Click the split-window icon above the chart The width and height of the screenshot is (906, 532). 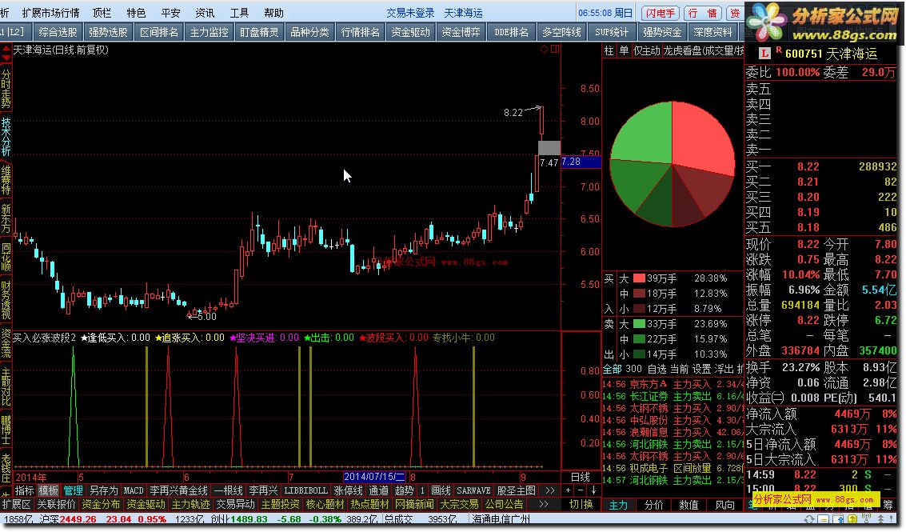[x=555, y=49]
